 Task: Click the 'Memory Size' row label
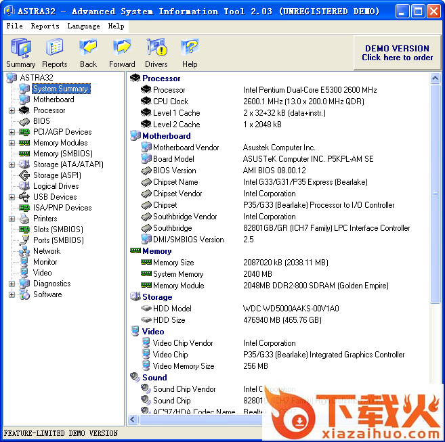173,263
